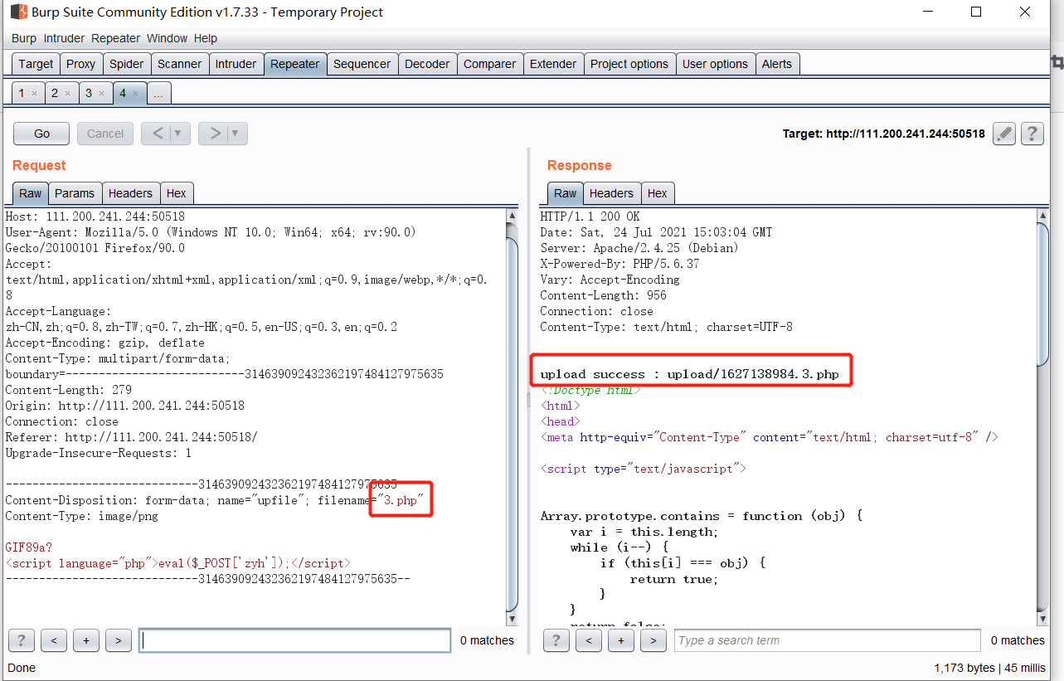This screenshot has width=1064, height=681.
Task: Close Repeater tab 3
Action: 101,94
